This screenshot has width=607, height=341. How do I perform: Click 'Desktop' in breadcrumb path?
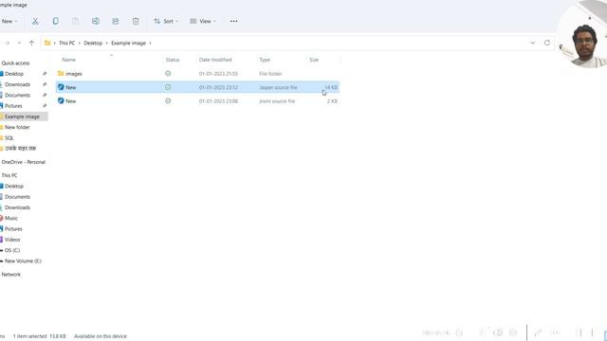(x=93, y=43)
